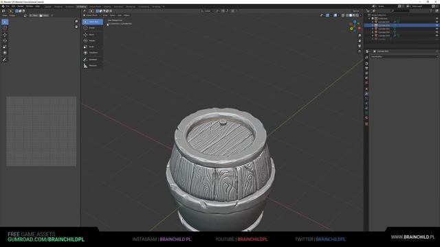
Task: Select the Move tool in the 3D viewport toolbar
Action: point(92,35)
